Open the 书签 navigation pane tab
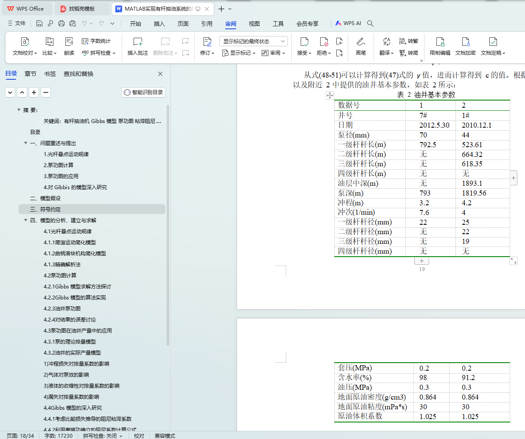Image resolution: width=525 pixels, height=439 pixels. click(x=50, y=74)
